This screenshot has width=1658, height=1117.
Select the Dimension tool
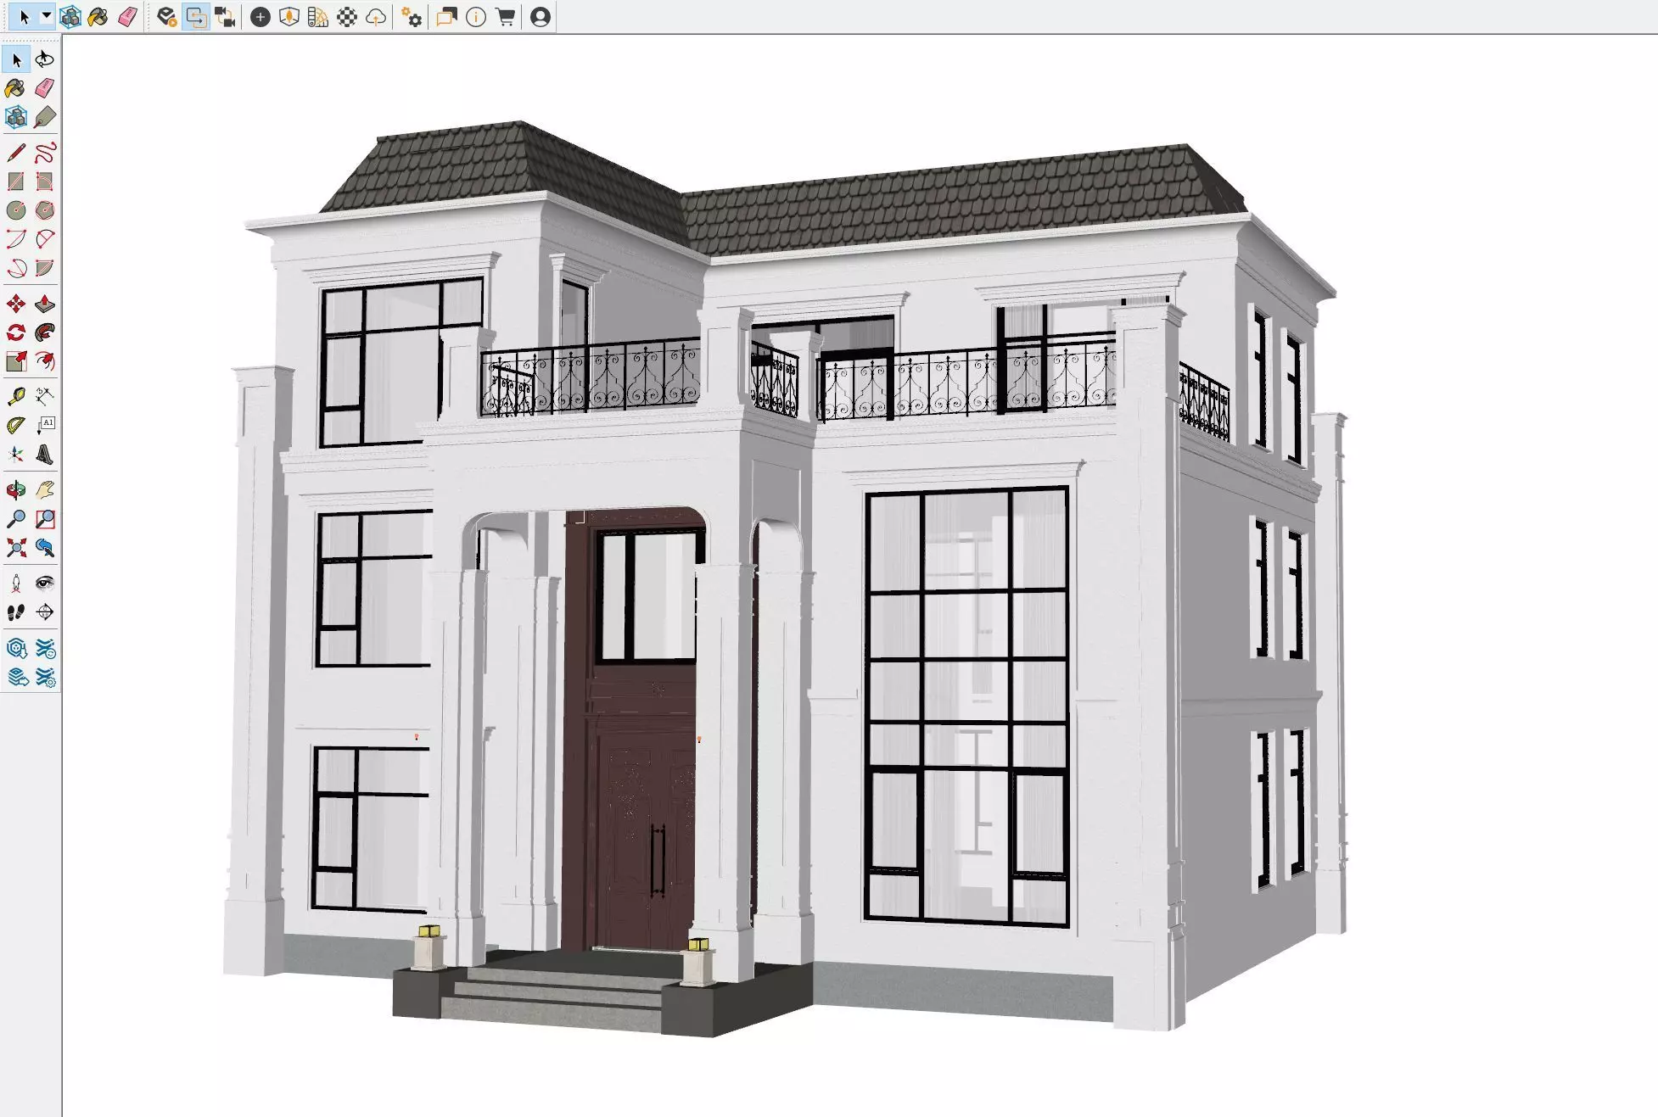coord(45,396)
